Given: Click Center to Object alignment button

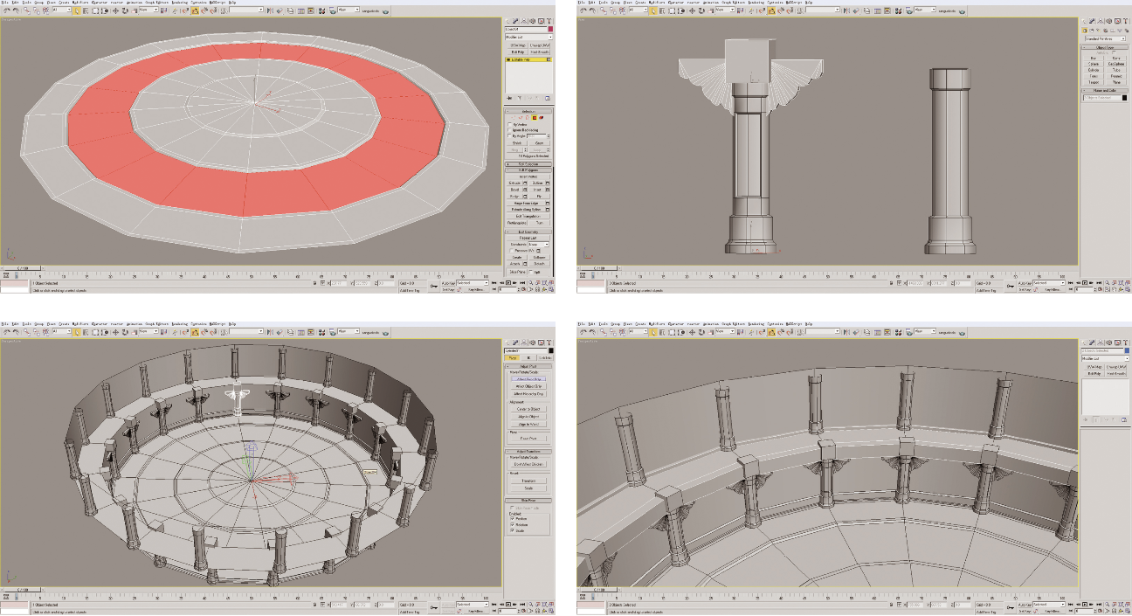Looking at the screenshot, I should 528,409.
